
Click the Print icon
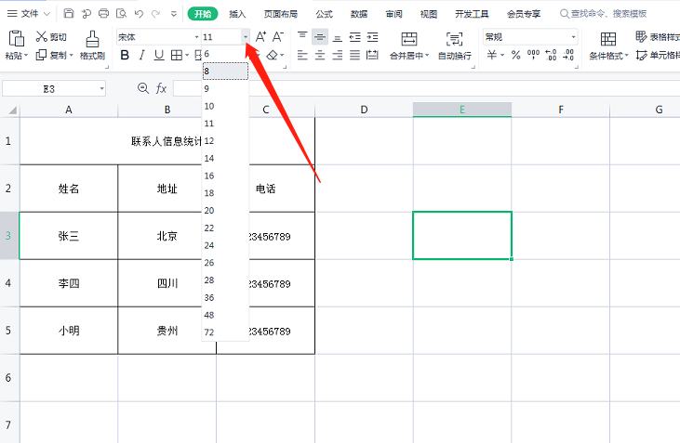(103, 13)
